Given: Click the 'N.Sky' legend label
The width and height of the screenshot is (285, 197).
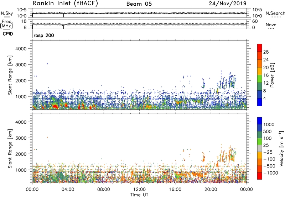Looking at the screenshot, I should pyautogui.click(x=7, y=13).
